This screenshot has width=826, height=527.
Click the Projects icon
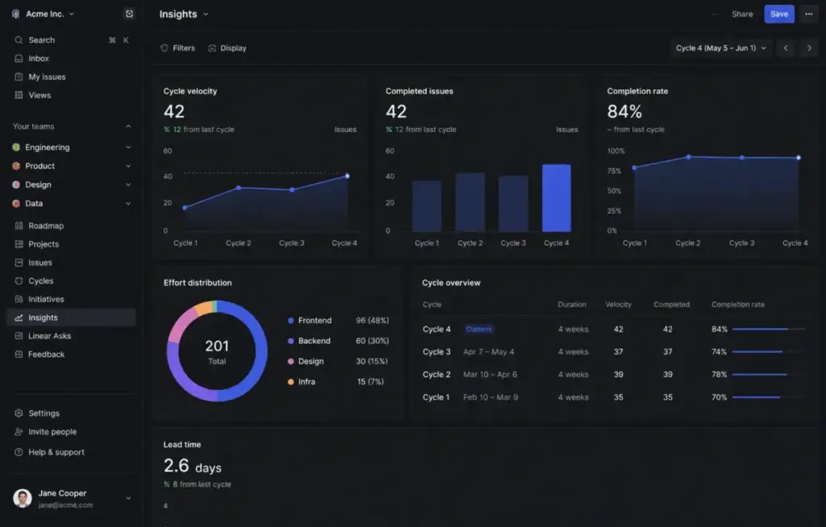click(19, 244)
